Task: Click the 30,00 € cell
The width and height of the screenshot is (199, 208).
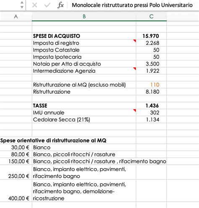Action: (x=16, y=147)
